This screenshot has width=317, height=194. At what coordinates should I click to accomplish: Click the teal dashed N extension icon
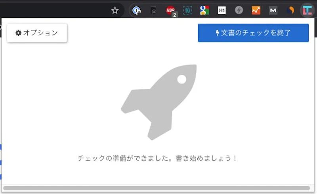click(187, 10)
